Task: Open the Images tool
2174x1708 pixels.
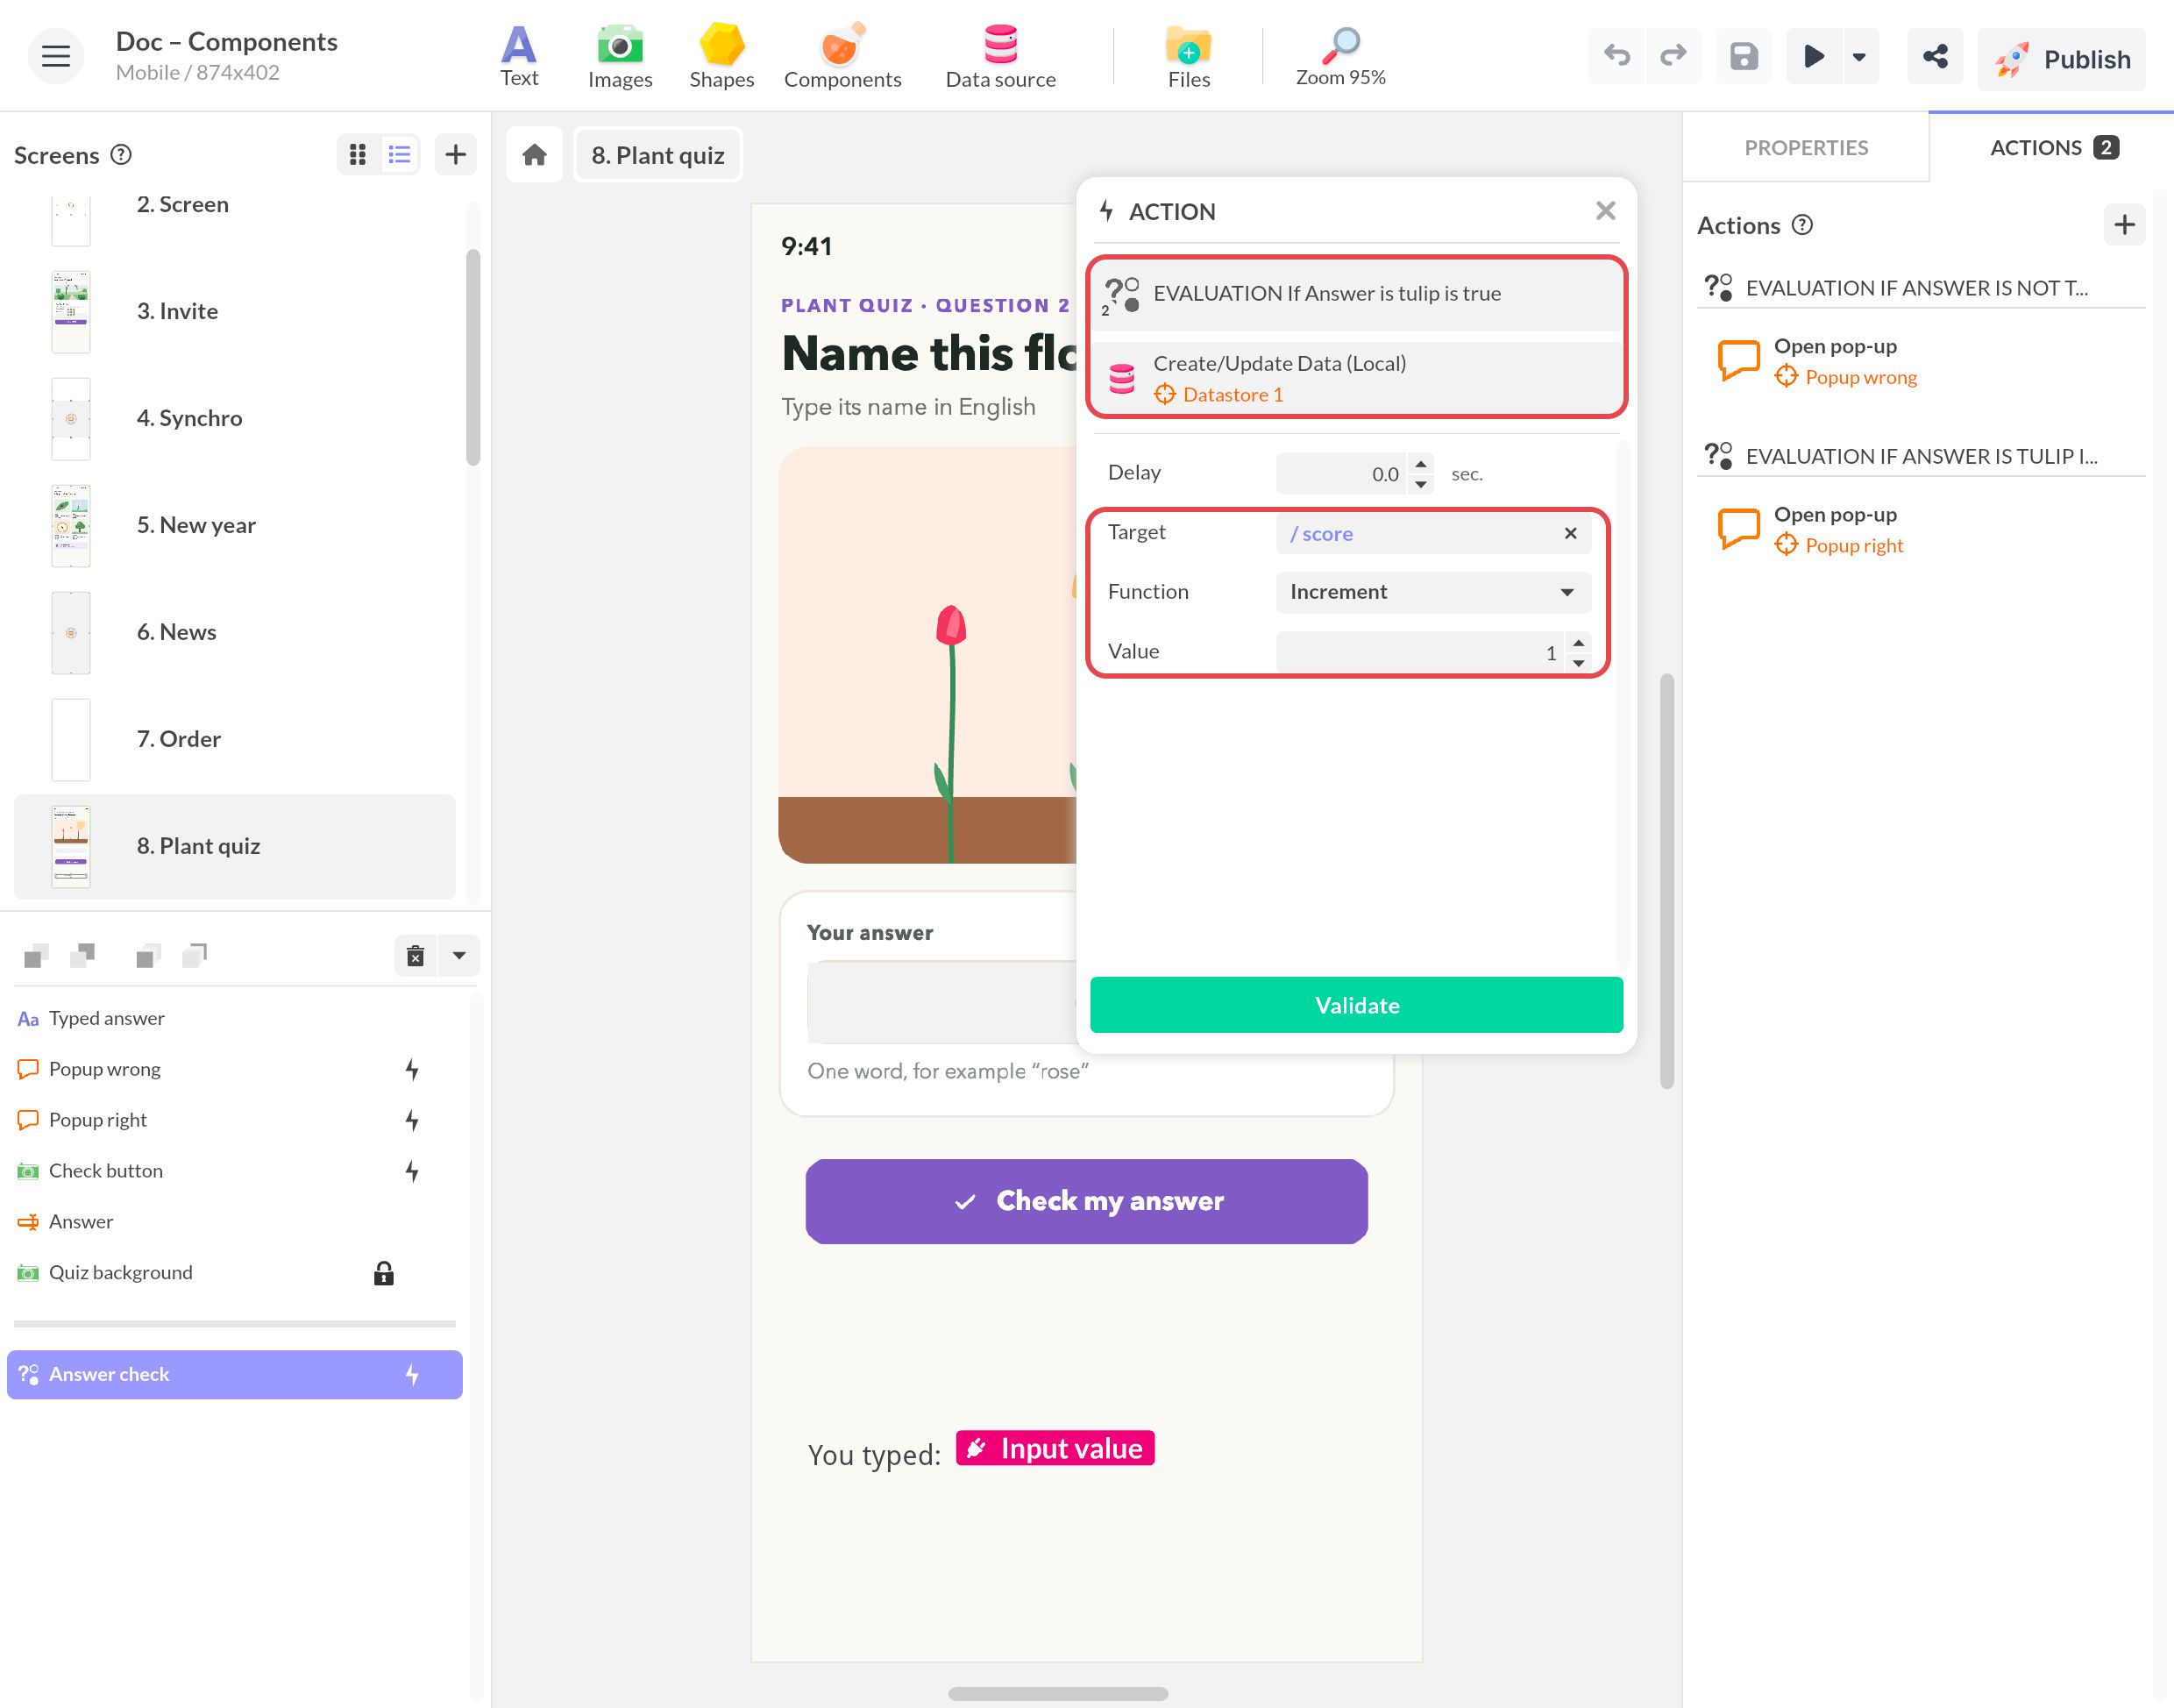Action: [620, 56]
